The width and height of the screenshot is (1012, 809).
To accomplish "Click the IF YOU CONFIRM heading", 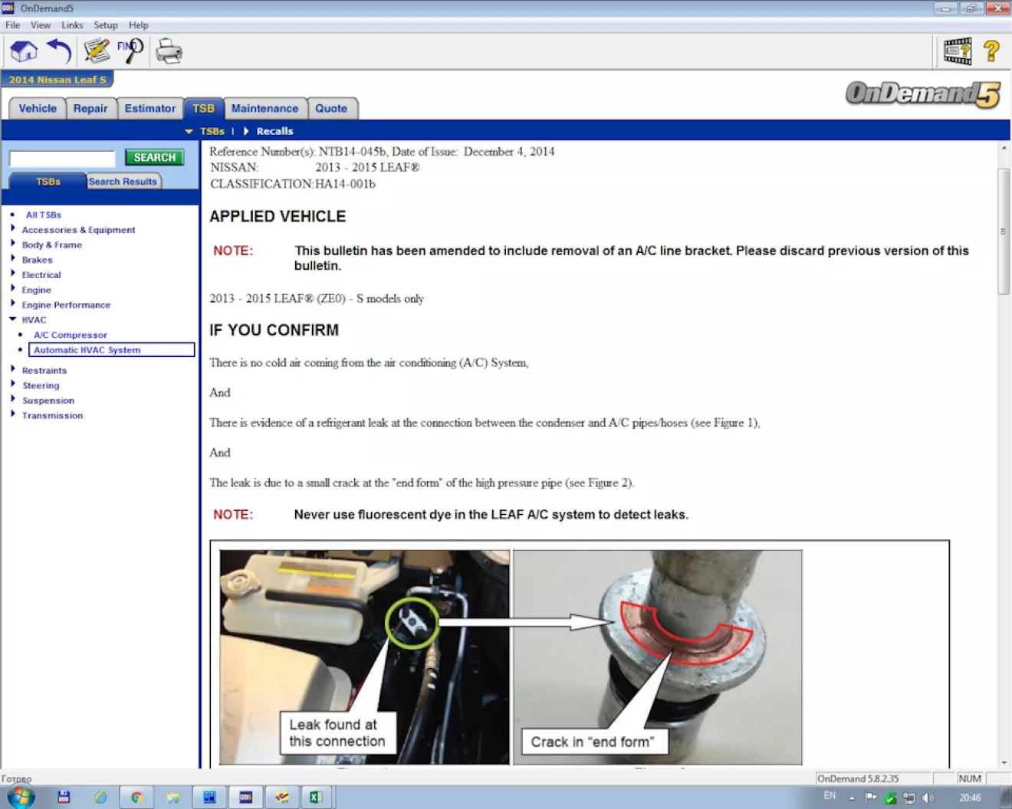I will (x=274, y=330).
